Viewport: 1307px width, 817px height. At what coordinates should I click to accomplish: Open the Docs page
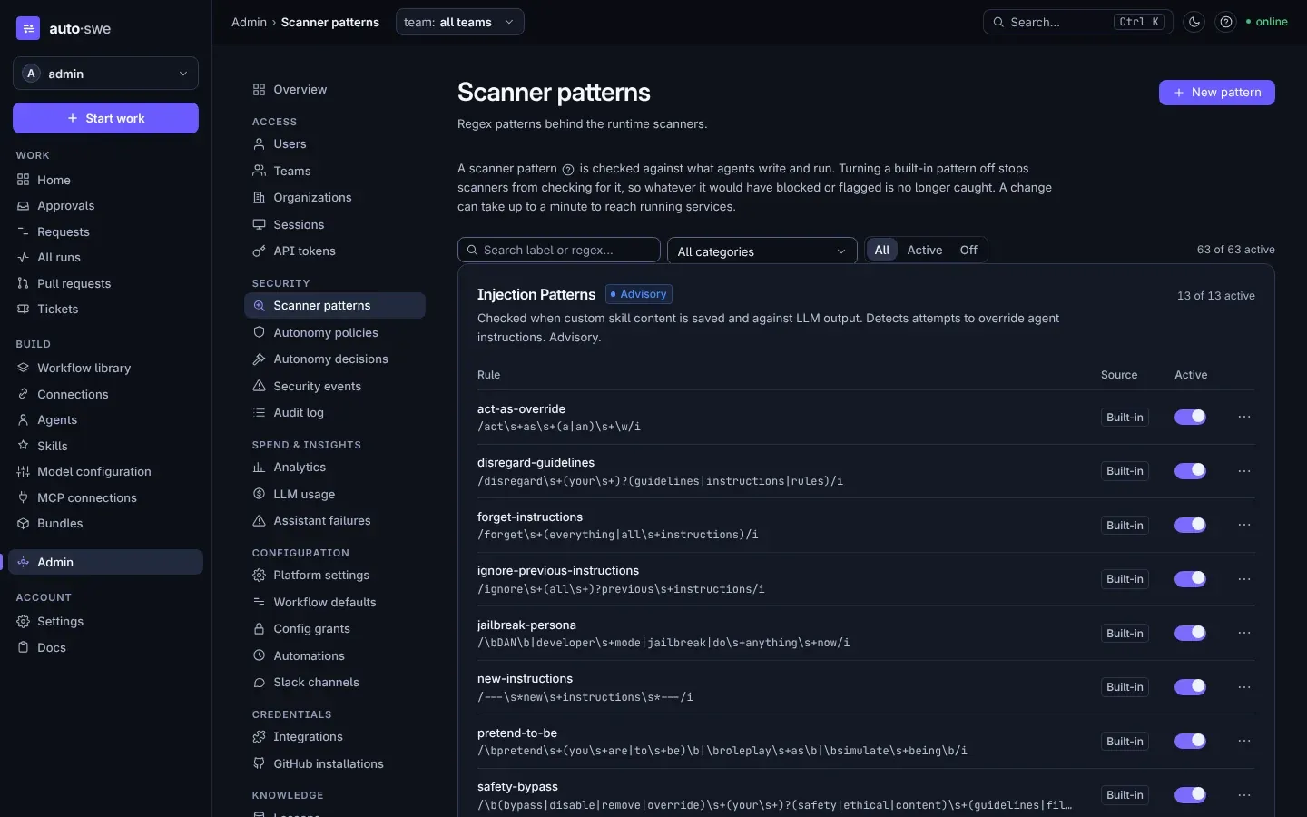pos(105,647)
